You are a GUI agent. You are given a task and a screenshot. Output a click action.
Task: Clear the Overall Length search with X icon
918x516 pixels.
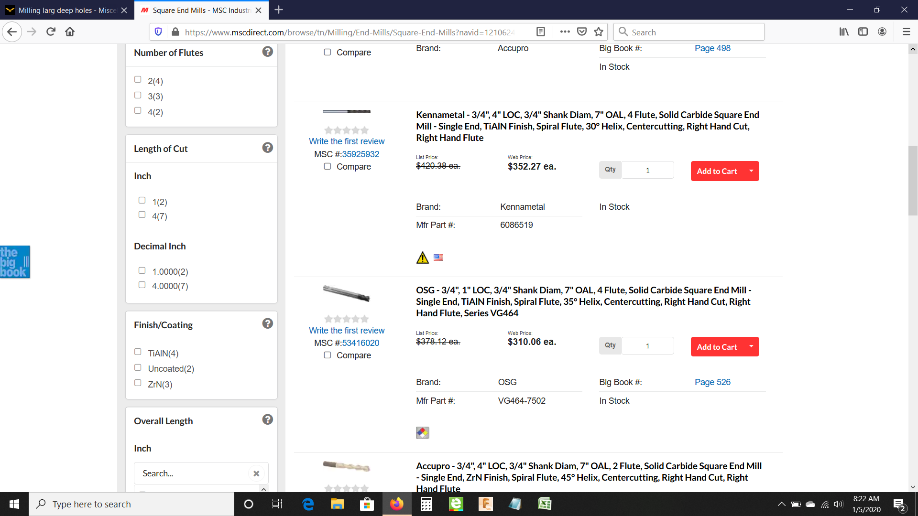256,473
